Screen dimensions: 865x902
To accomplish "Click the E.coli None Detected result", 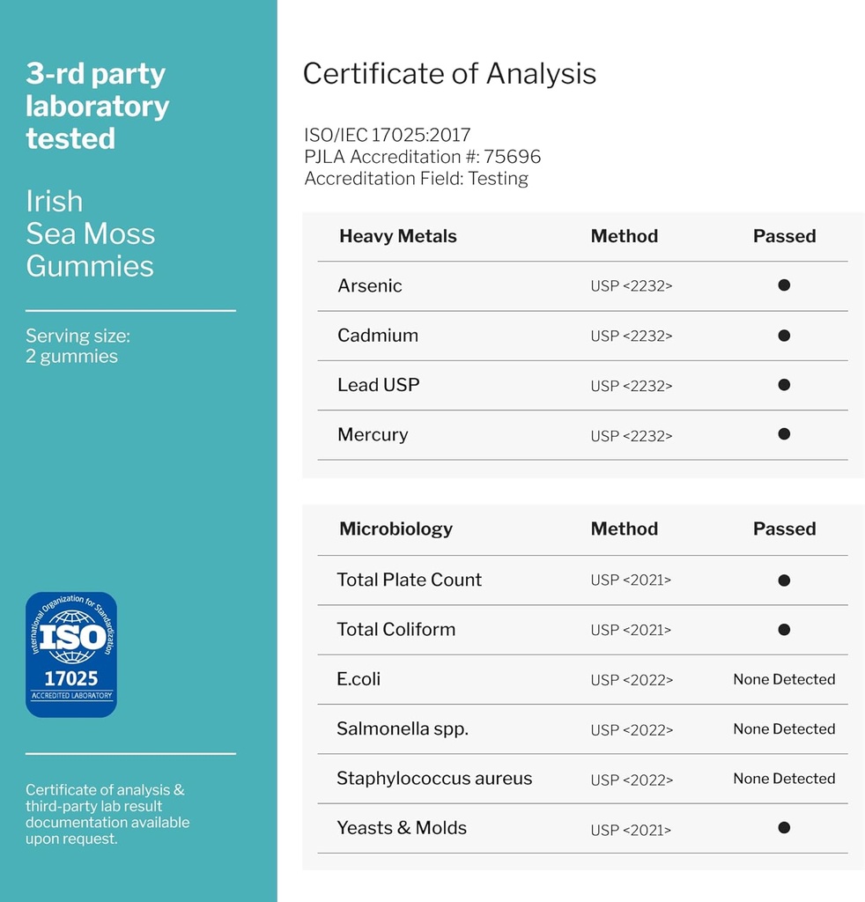I will [x=784, y=679].
